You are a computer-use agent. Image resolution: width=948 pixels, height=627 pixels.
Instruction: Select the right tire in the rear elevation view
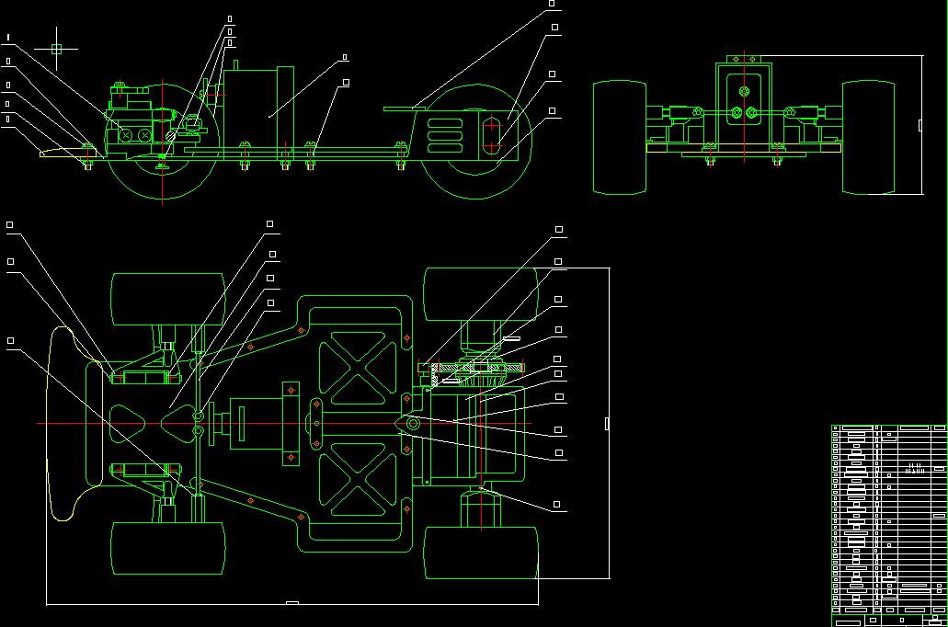(x=868, y=138)
